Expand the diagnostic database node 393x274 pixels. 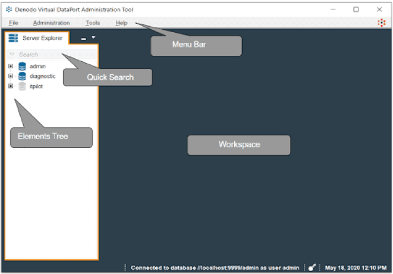11,76
